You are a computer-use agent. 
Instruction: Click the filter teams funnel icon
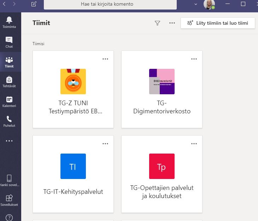(158, 23)
